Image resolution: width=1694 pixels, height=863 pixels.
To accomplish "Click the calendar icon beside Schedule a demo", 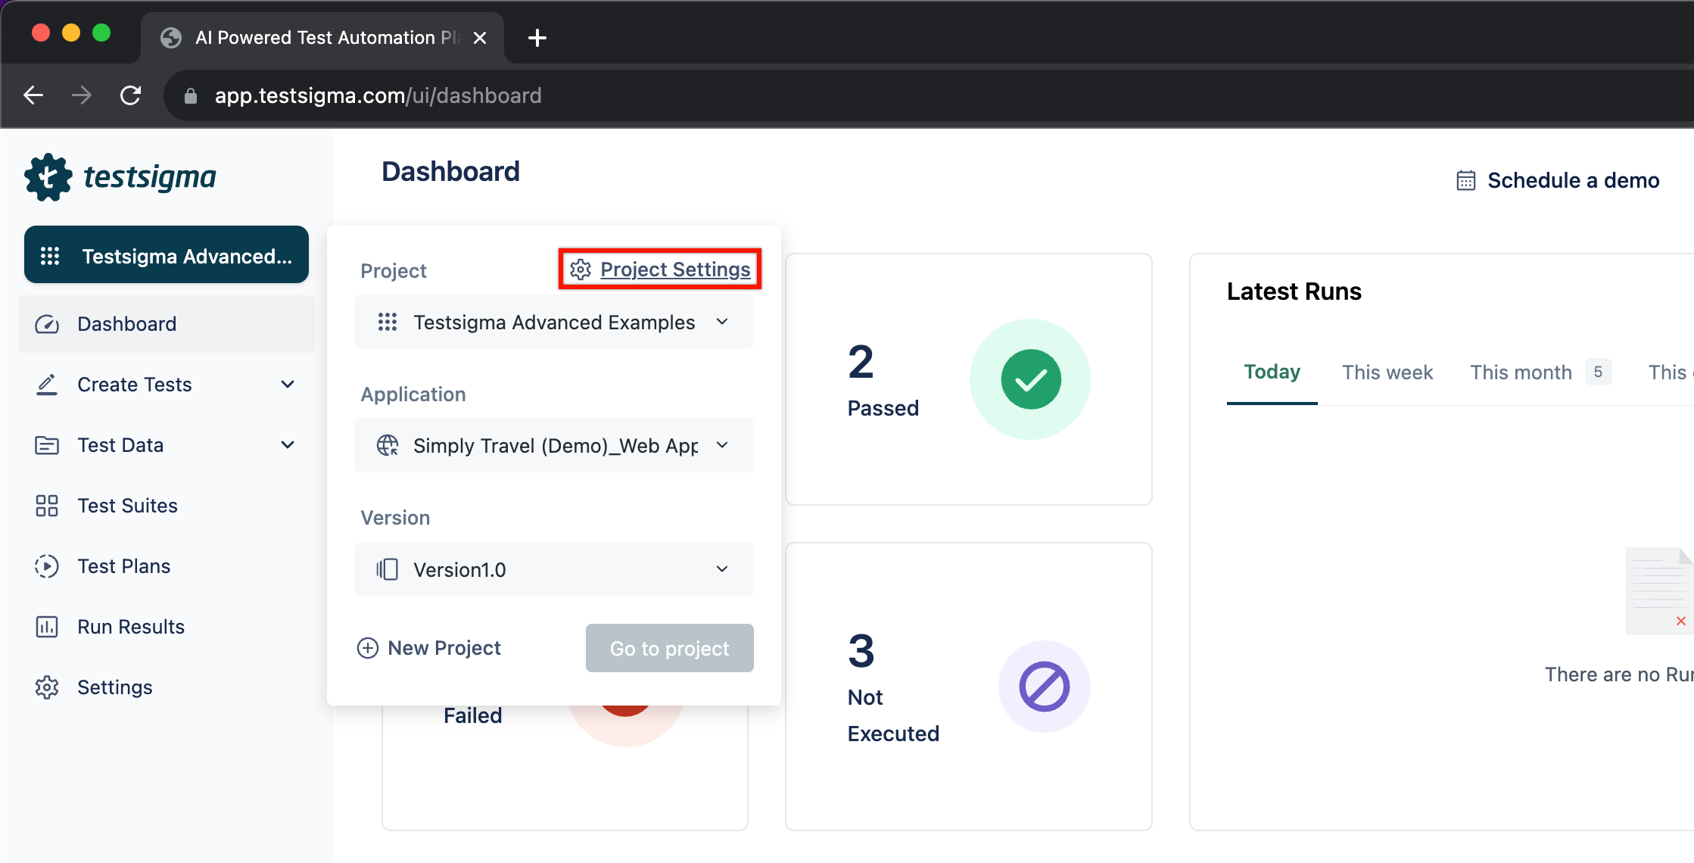I will (1466, 180).
